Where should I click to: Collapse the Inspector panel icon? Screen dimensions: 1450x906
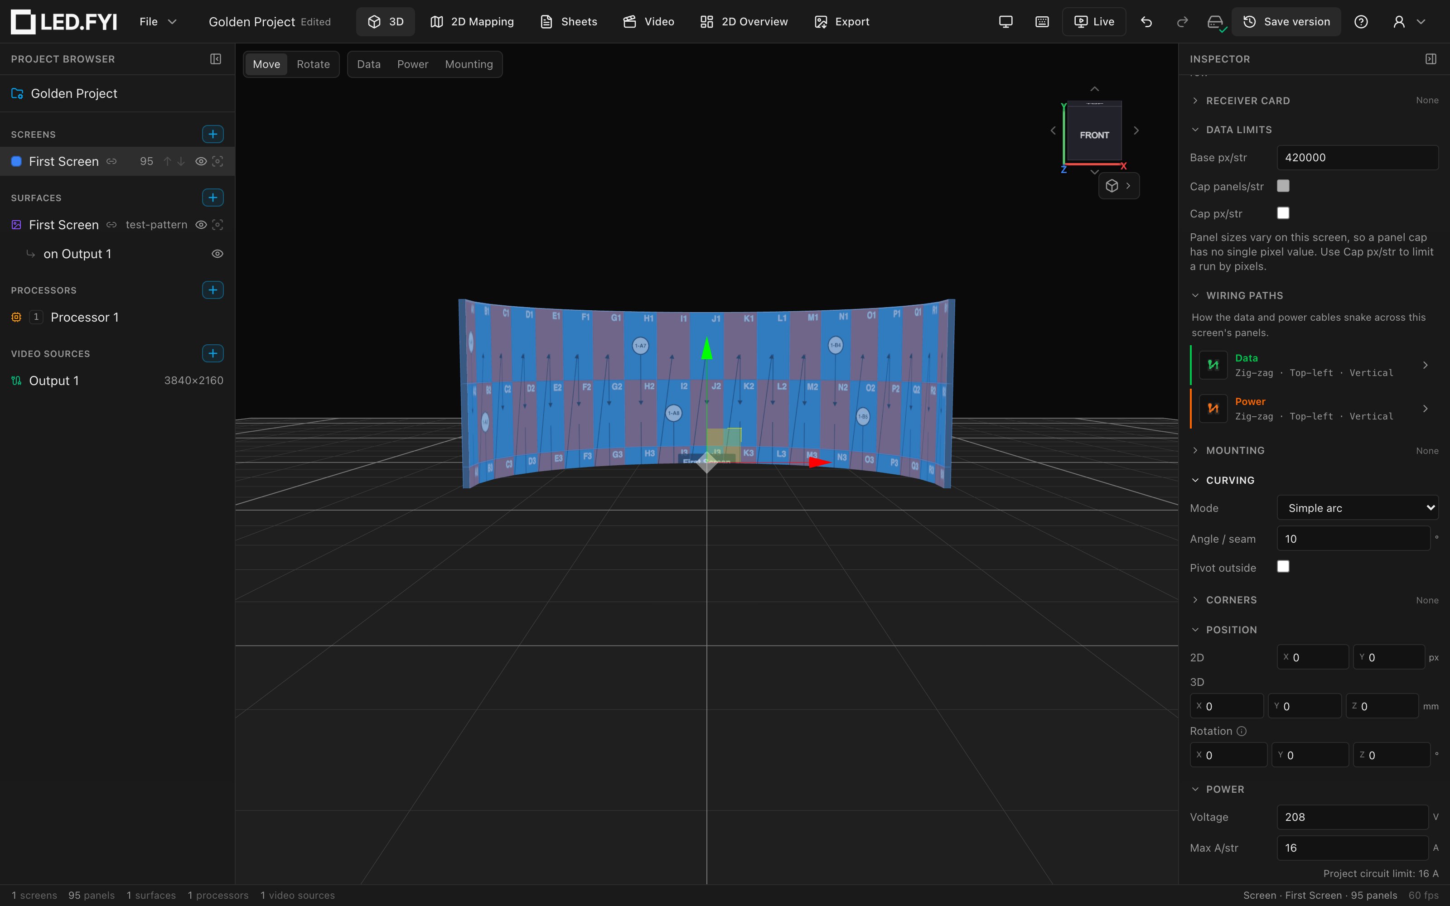(x=1431, y=59)
